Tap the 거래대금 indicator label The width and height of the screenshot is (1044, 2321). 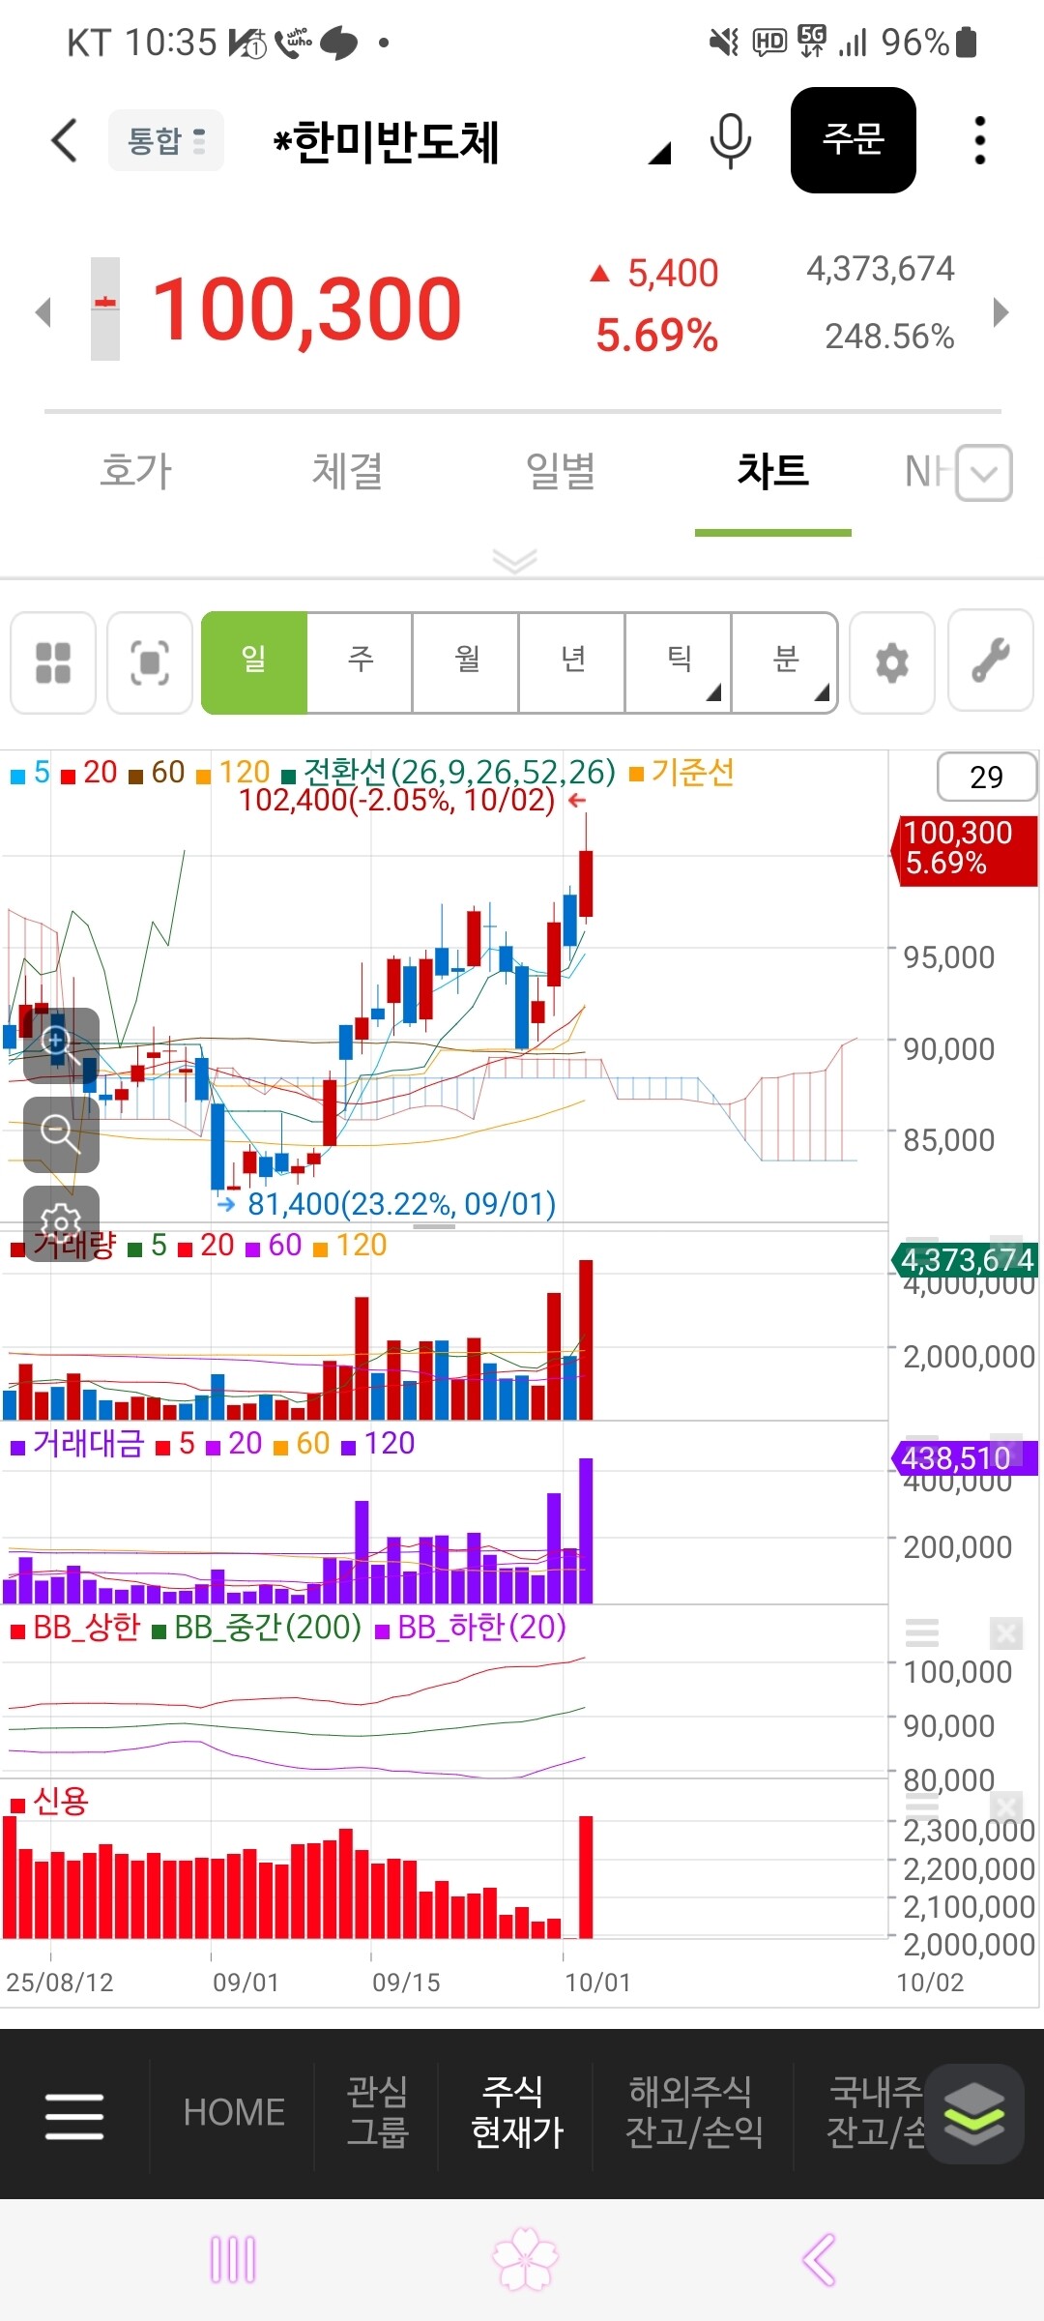tap(77, 1443)
